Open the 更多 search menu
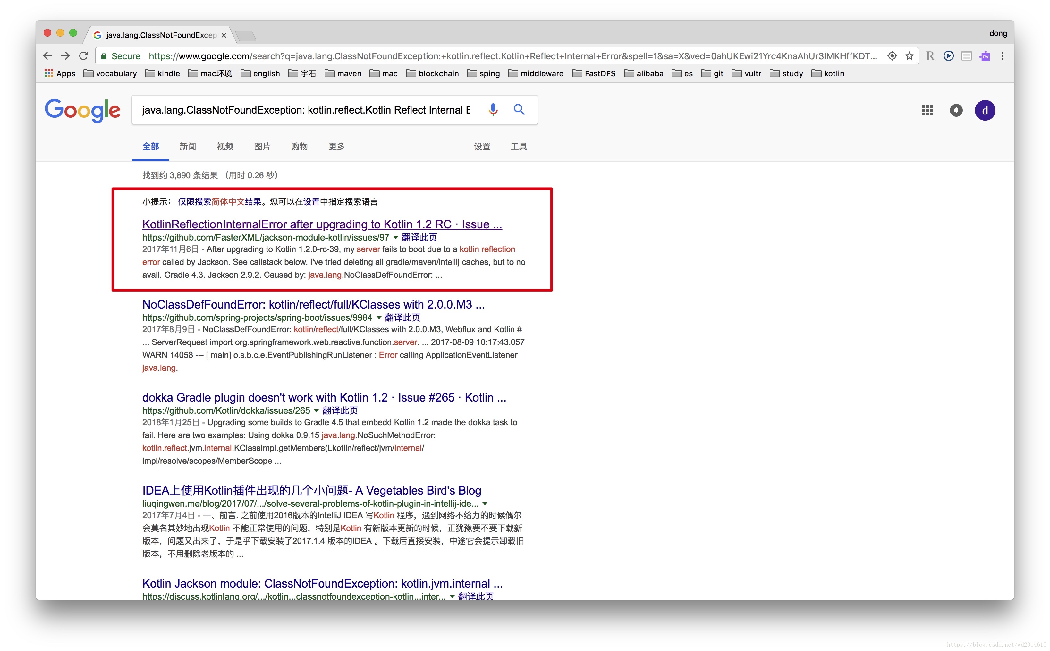This screenshot has height=651, width=1050. pyautogui.click(x=336, y=147)
